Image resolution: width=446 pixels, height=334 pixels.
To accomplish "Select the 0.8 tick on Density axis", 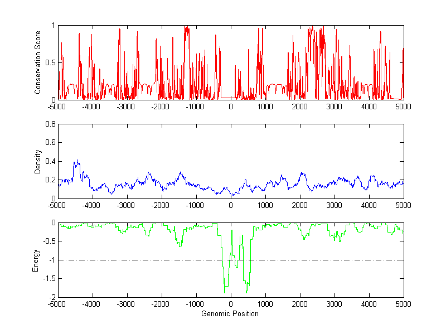I will click(50, 124).
